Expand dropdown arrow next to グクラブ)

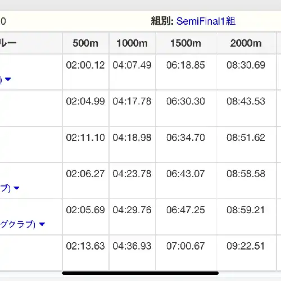click(x=42, y=224)
